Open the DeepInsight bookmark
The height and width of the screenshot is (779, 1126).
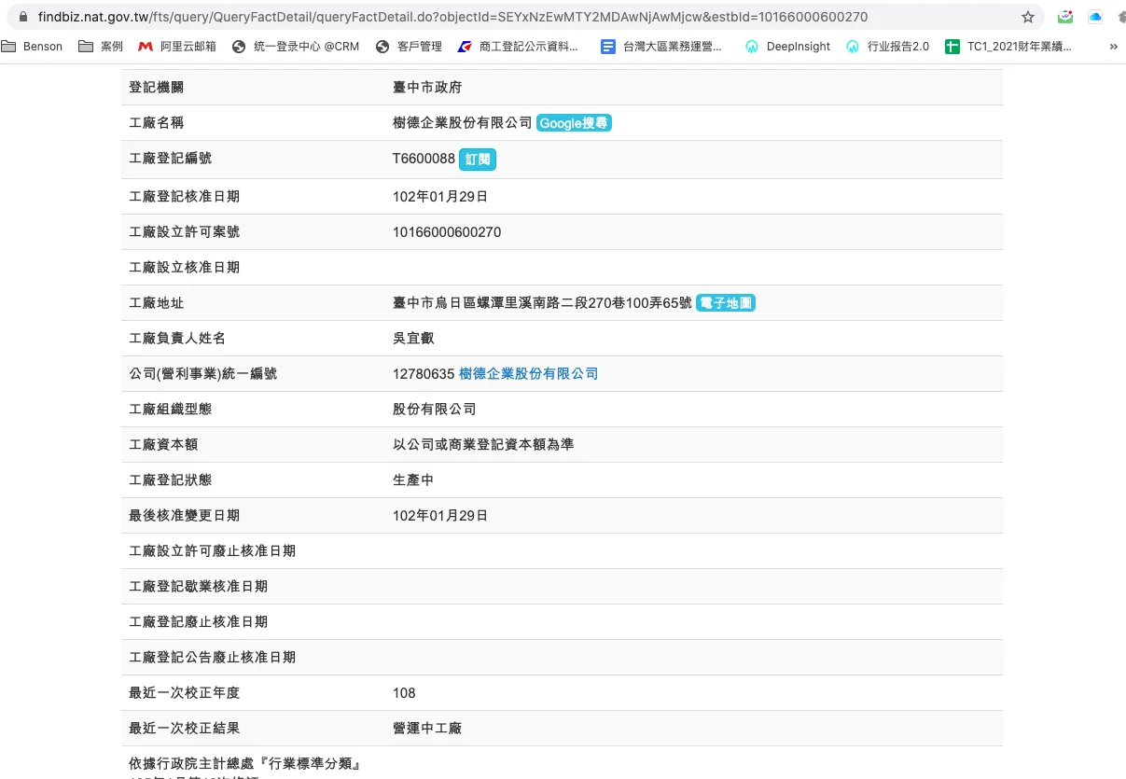pyautogui.click(x=788, y=47)
